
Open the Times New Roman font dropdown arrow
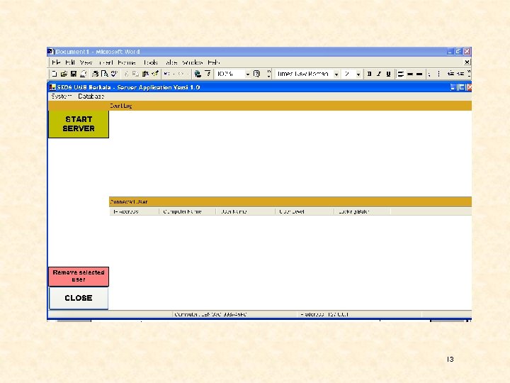click(336, 74)
